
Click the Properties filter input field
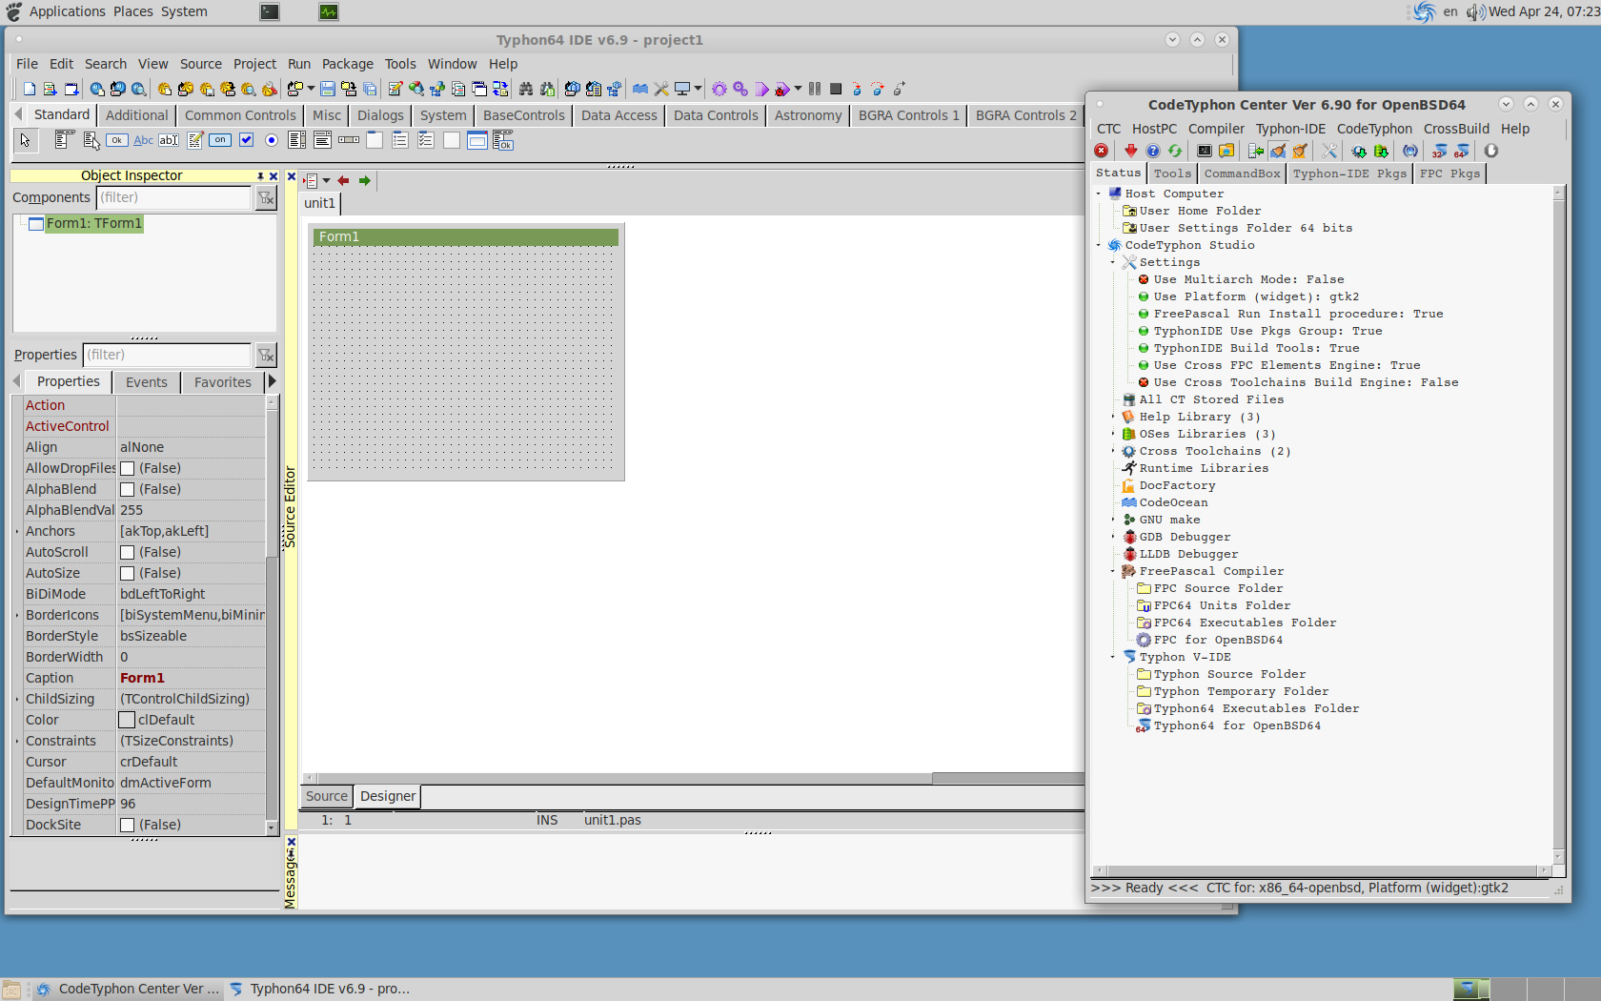pyautogui.click(x=167, y=355)
